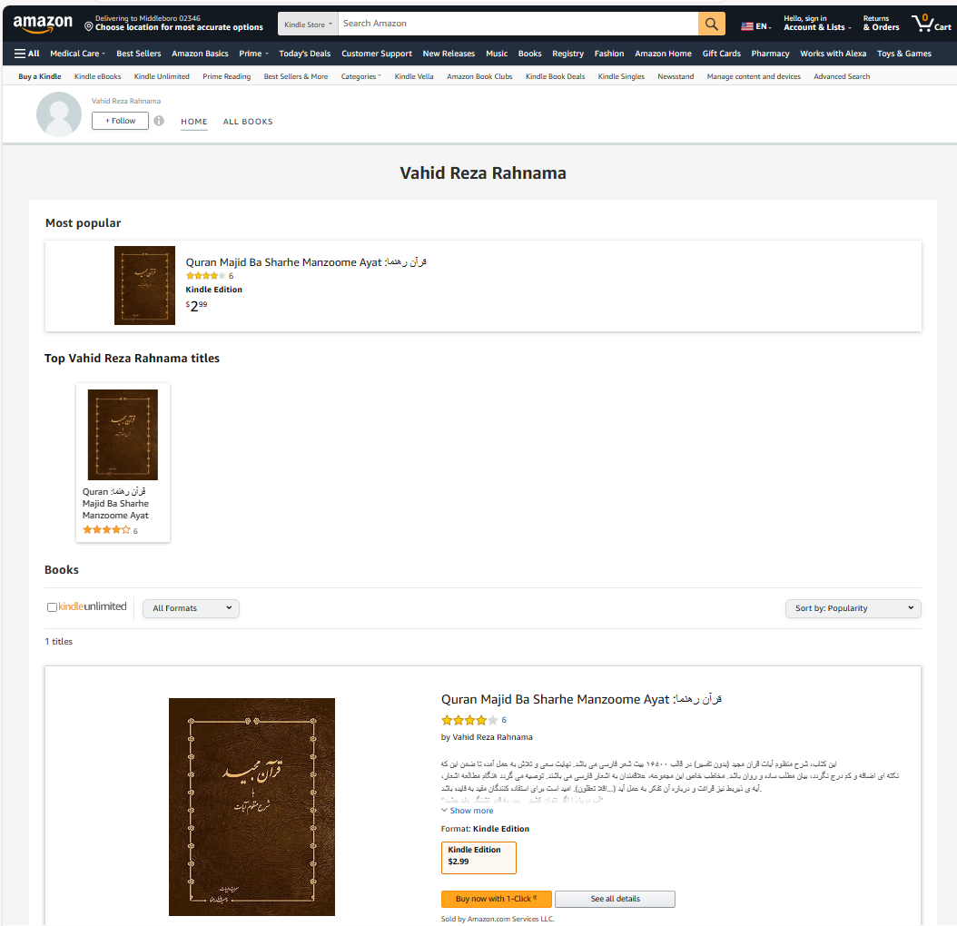Open the shopping cart

931,24
